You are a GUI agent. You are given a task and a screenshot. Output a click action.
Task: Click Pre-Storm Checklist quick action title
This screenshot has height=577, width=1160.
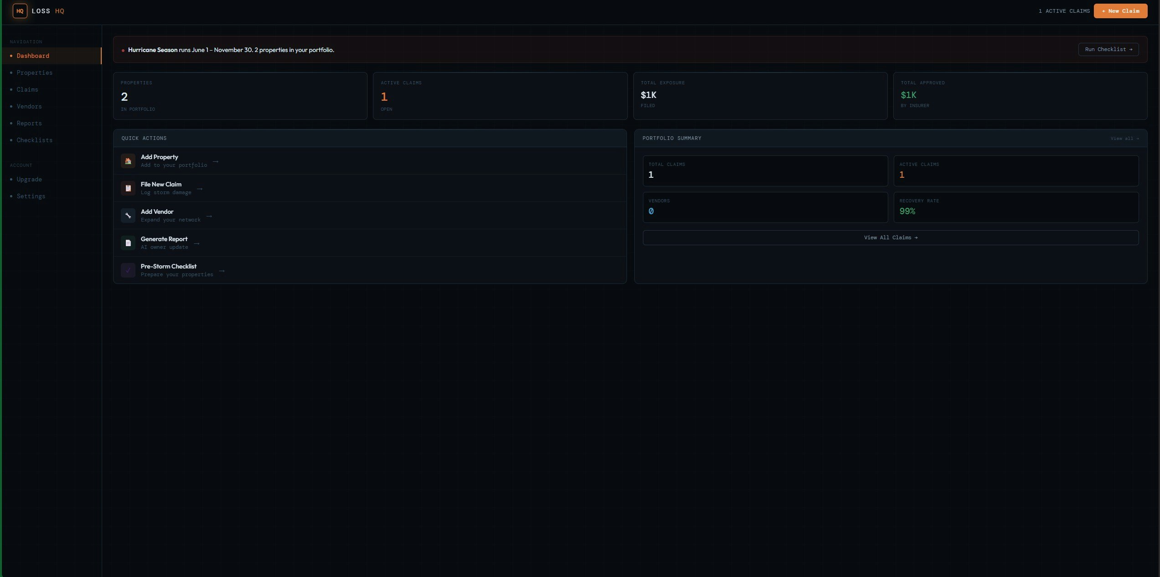(169, 266)
